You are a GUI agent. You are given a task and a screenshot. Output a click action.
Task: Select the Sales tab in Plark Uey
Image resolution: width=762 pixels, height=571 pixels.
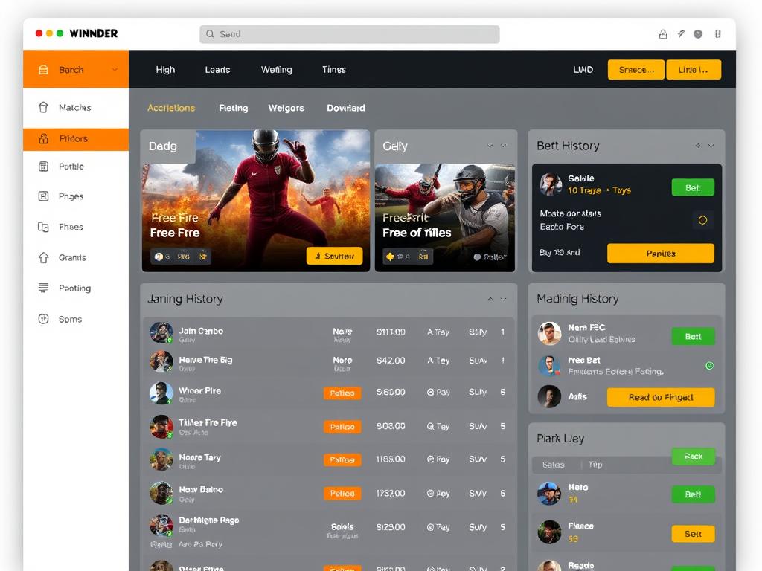(x=553, y=465)
